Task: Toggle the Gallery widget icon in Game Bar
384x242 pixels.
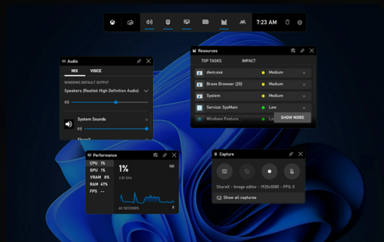Action: (205, 22)
